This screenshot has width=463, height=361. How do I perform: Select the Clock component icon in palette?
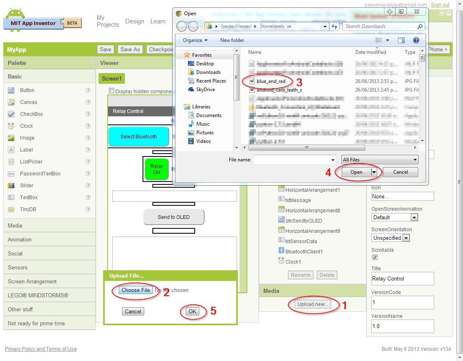pyautogui.click(x=12, y=126)
